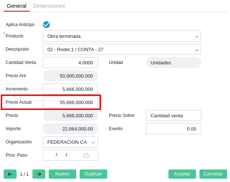This screenshot has height=182, width=230.
Task: Click the Incremento input field
Action: (x=70, y=89)
